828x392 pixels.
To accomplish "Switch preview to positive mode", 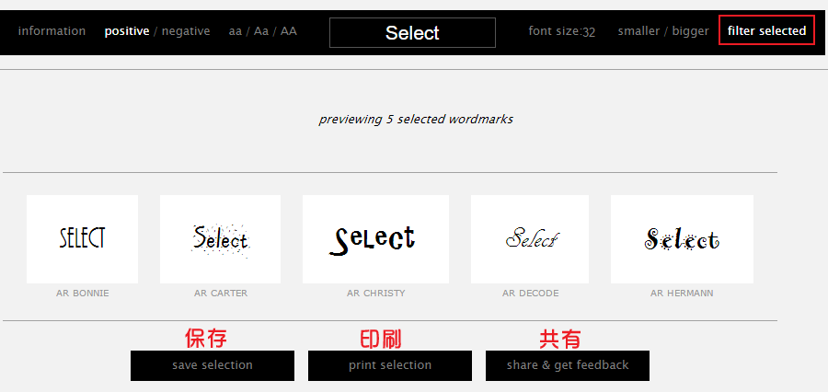I will [x=127, y=31].
